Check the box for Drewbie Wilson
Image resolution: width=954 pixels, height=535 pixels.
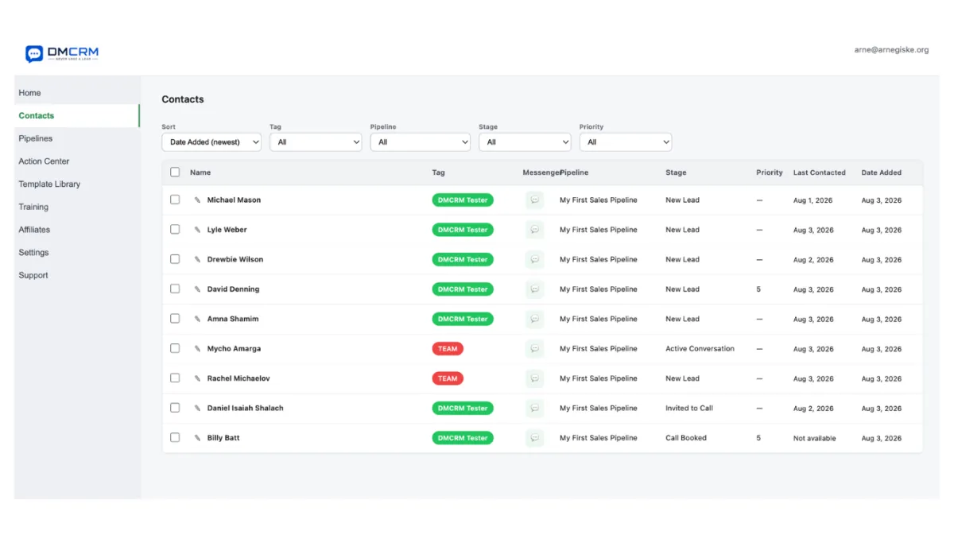point(175,259)
